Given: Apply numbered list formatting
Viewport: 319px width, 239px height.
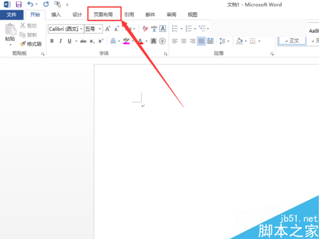Looking at the screenshot, I should coord(188,29).
